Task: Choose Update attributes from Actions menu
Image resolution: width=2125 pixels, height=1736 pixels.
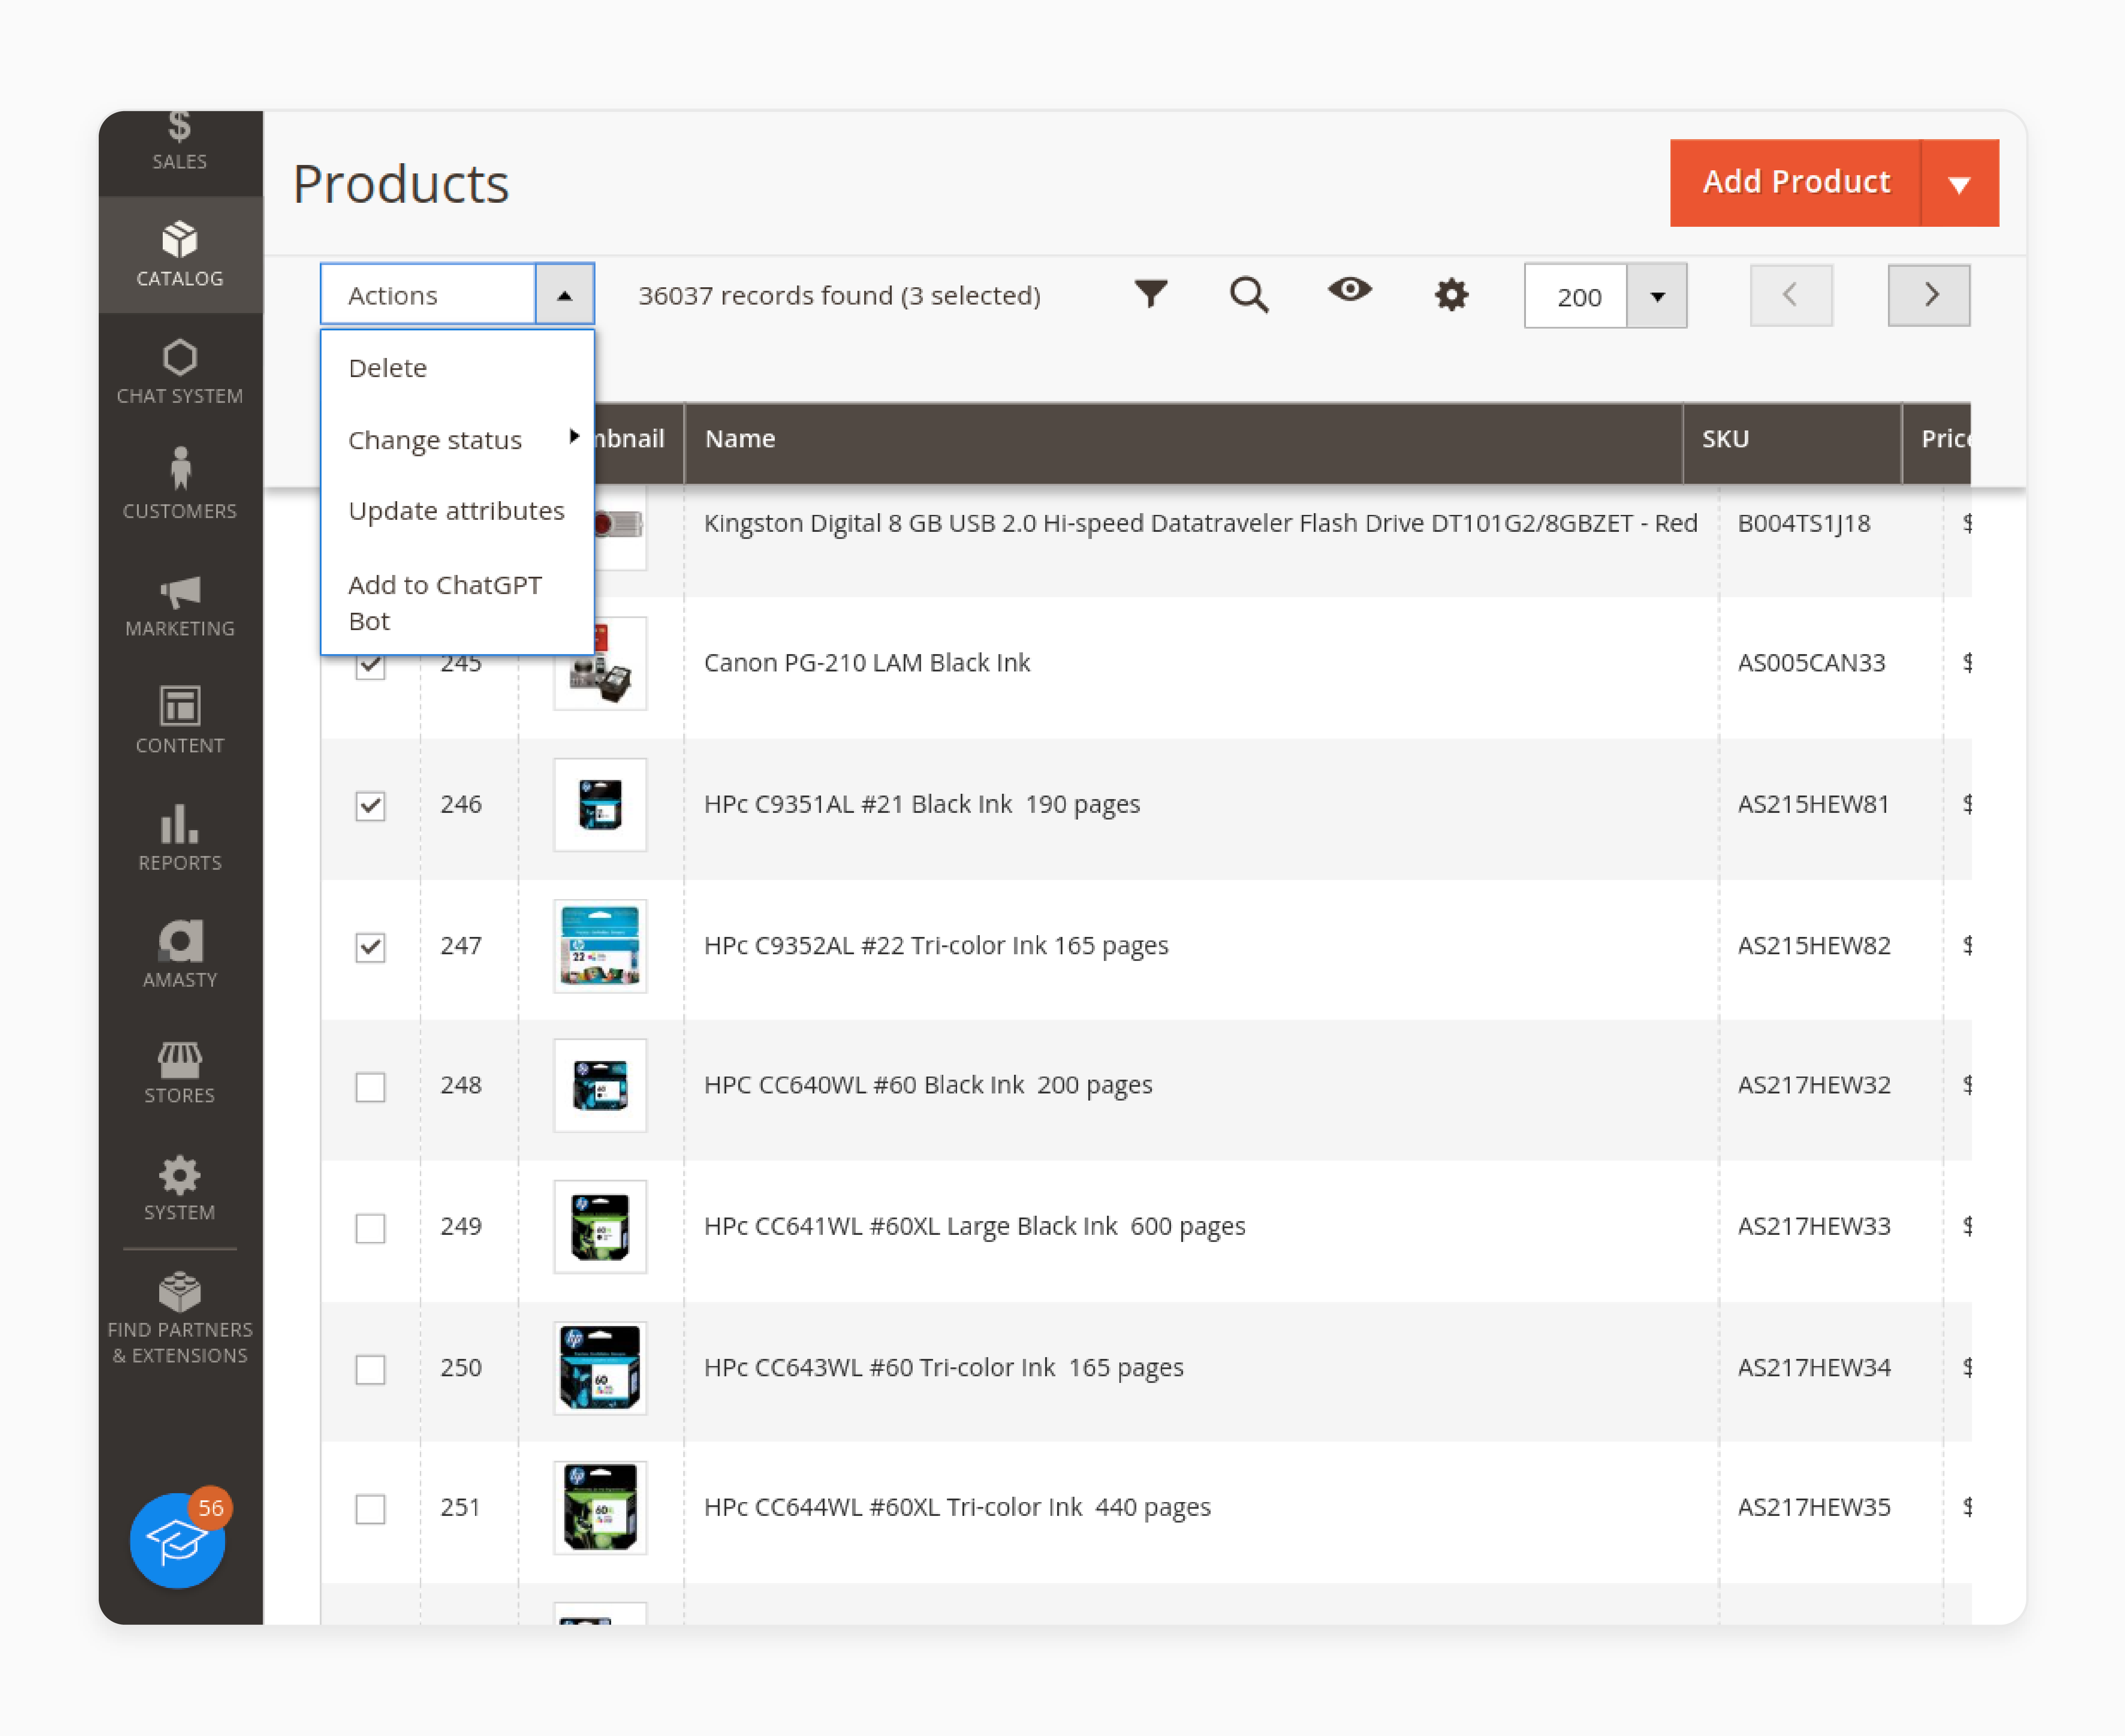Action: (x=457, y=511)
